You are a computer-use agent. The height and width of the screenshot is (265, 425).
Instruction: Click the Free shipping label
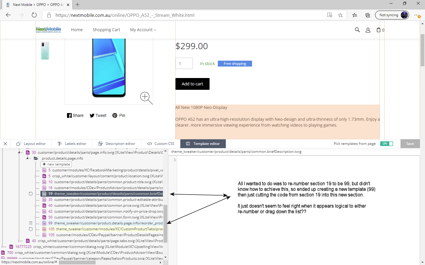point(235,64)
